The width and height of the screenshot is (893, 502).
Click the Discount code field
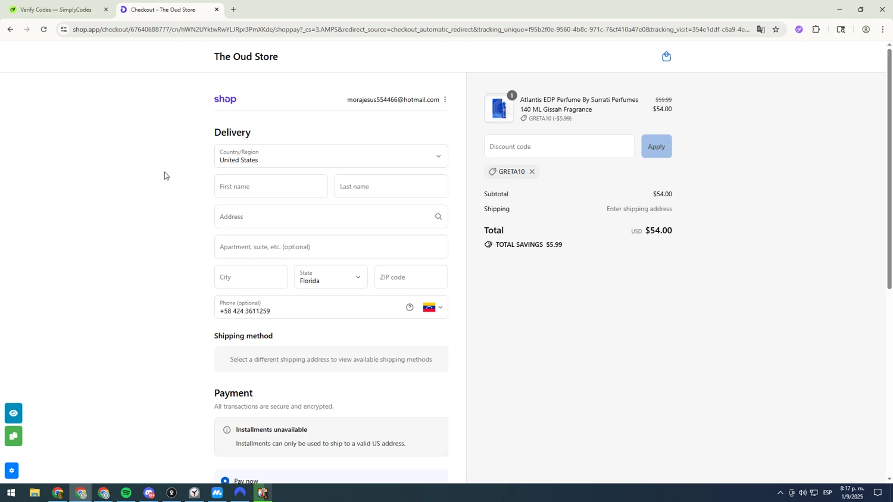coord(559,146)
